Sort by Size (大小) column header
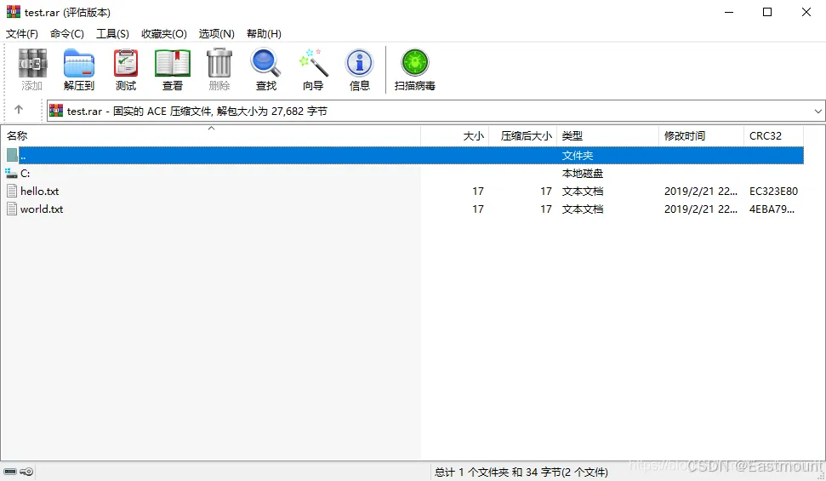 tap(455, 136)
